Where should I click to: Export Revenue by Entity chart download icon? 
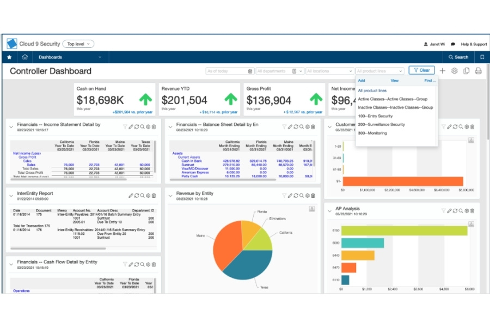[x=312, y=209]
